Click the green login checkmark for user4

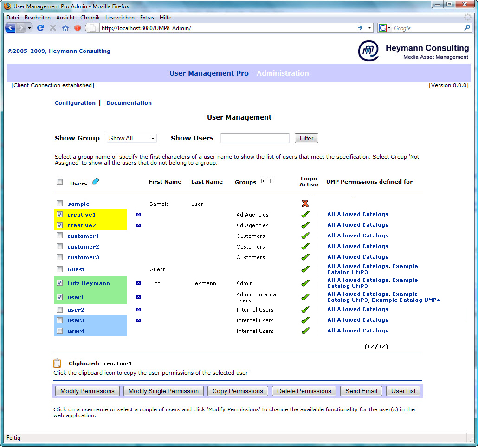click(305, 331)
